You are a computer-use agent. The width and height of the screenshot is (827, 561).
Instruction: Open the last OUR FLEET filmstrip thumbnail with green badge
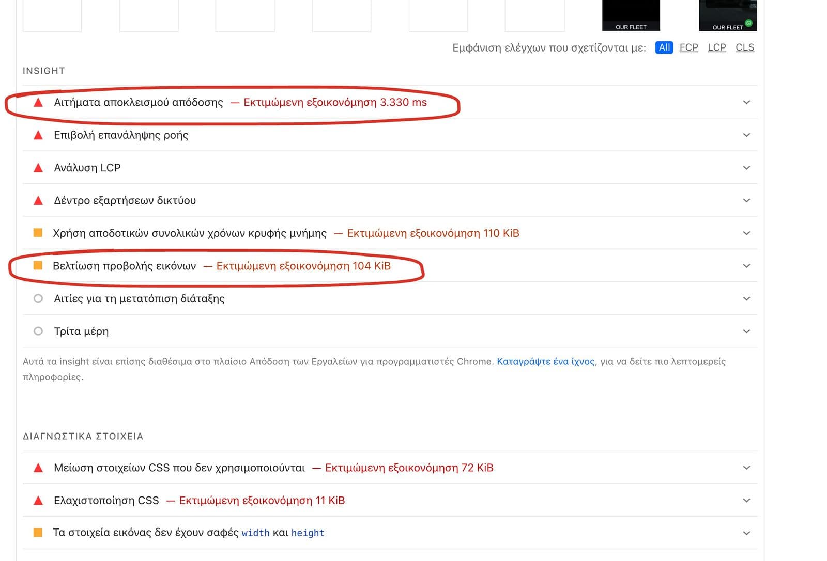pyautogui.click(x=728, y=15)
